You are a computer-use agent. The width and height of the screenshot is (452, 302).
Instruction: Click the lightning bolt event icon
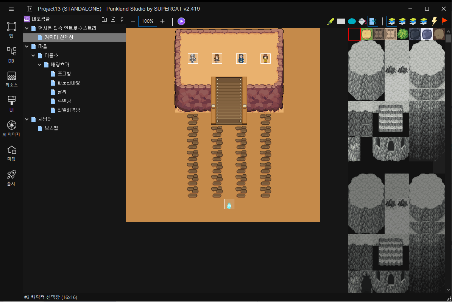435,21
